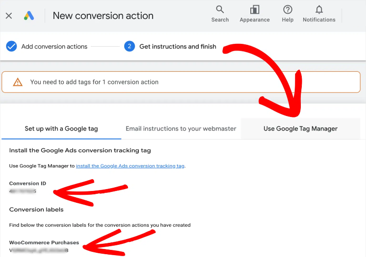The height and width of the screenshot is (257, 366).
Task: Click the step 2 circle indicator
Action: tap(129, 46)
